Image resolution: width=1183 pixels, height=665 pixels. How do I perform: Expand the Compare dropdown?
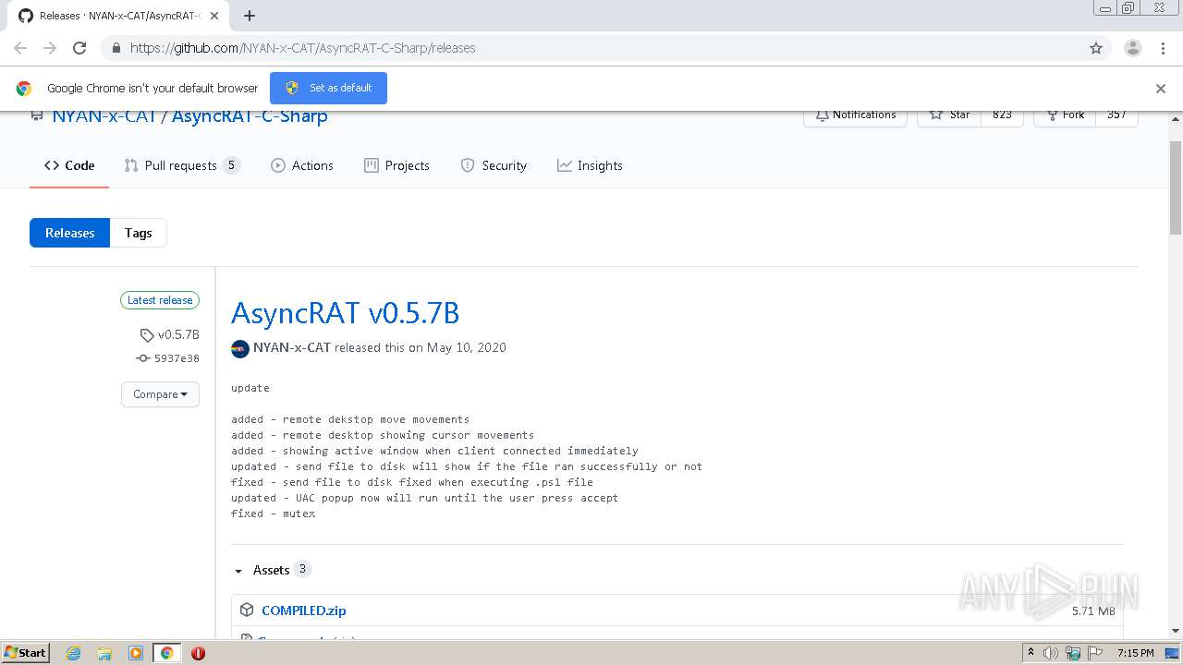click(160, 394)
